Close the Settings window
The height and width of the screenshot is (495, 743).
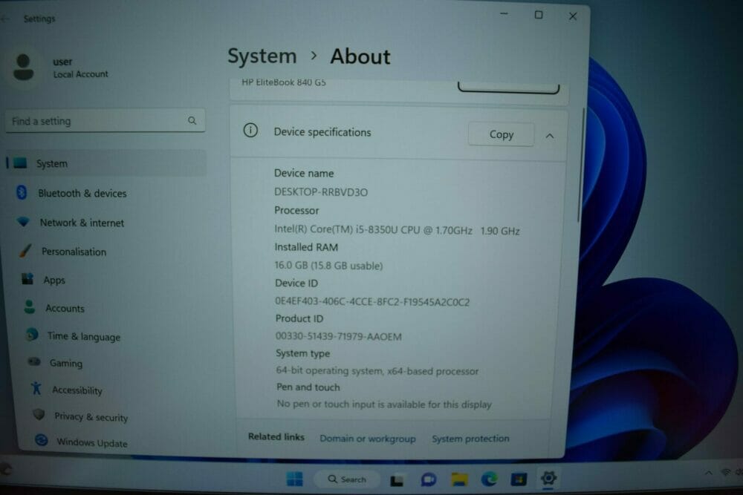click(573, 16)
